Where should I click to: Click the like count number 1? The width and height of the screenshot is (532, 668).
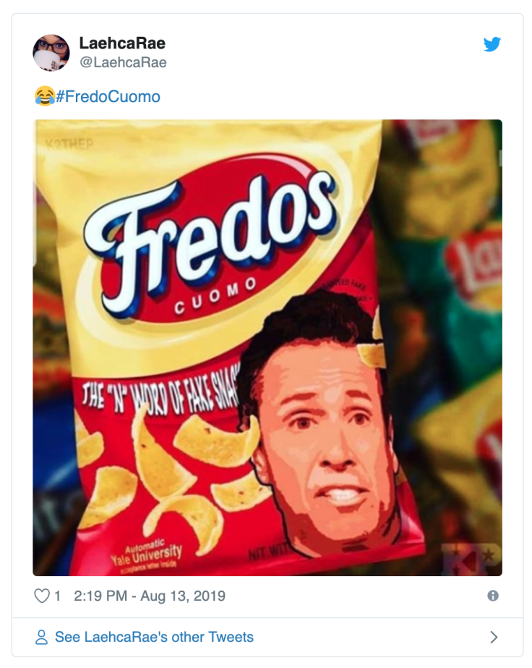click(x=57, y=596)
